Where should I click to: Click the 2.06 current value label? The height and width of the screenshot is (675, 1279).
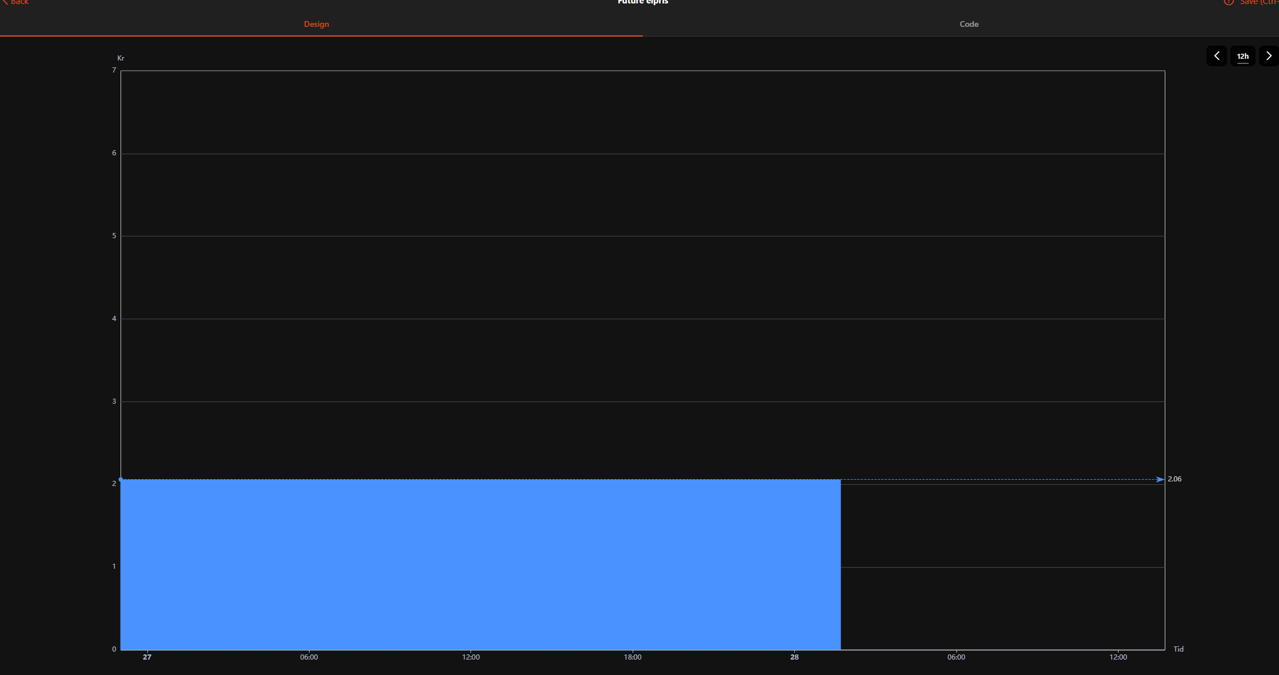click(1175, 479)
